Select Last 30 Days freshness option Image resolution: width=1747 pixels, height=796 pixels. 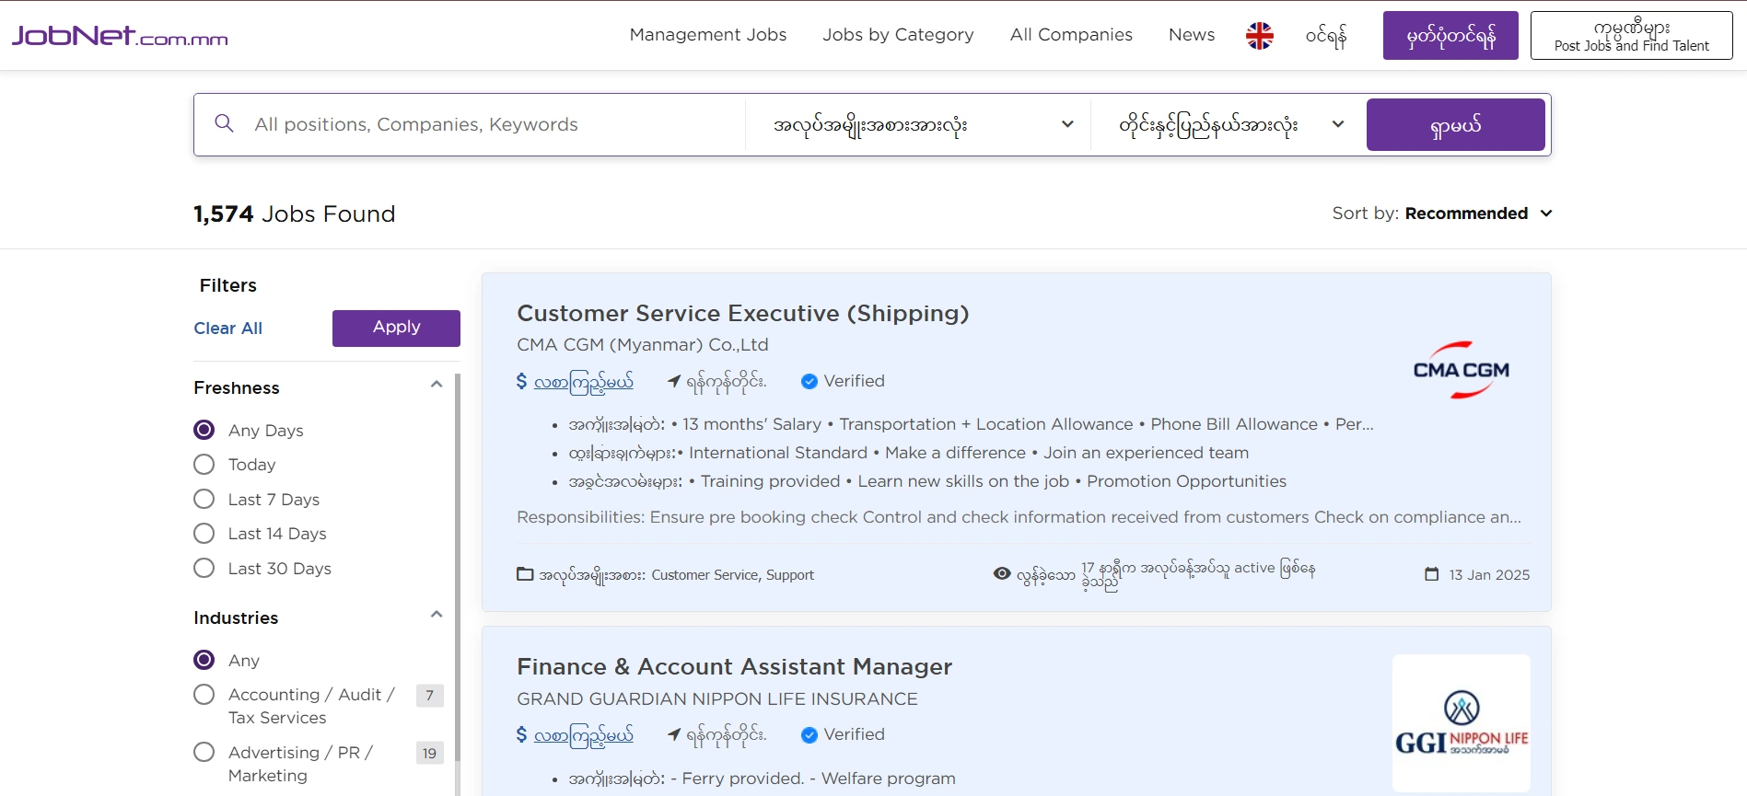coord(204,568)
